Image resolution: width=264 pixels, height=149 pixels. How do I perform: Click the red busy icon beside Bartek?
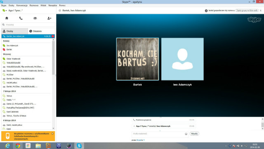pyautogui.click(x=4, y=50)
